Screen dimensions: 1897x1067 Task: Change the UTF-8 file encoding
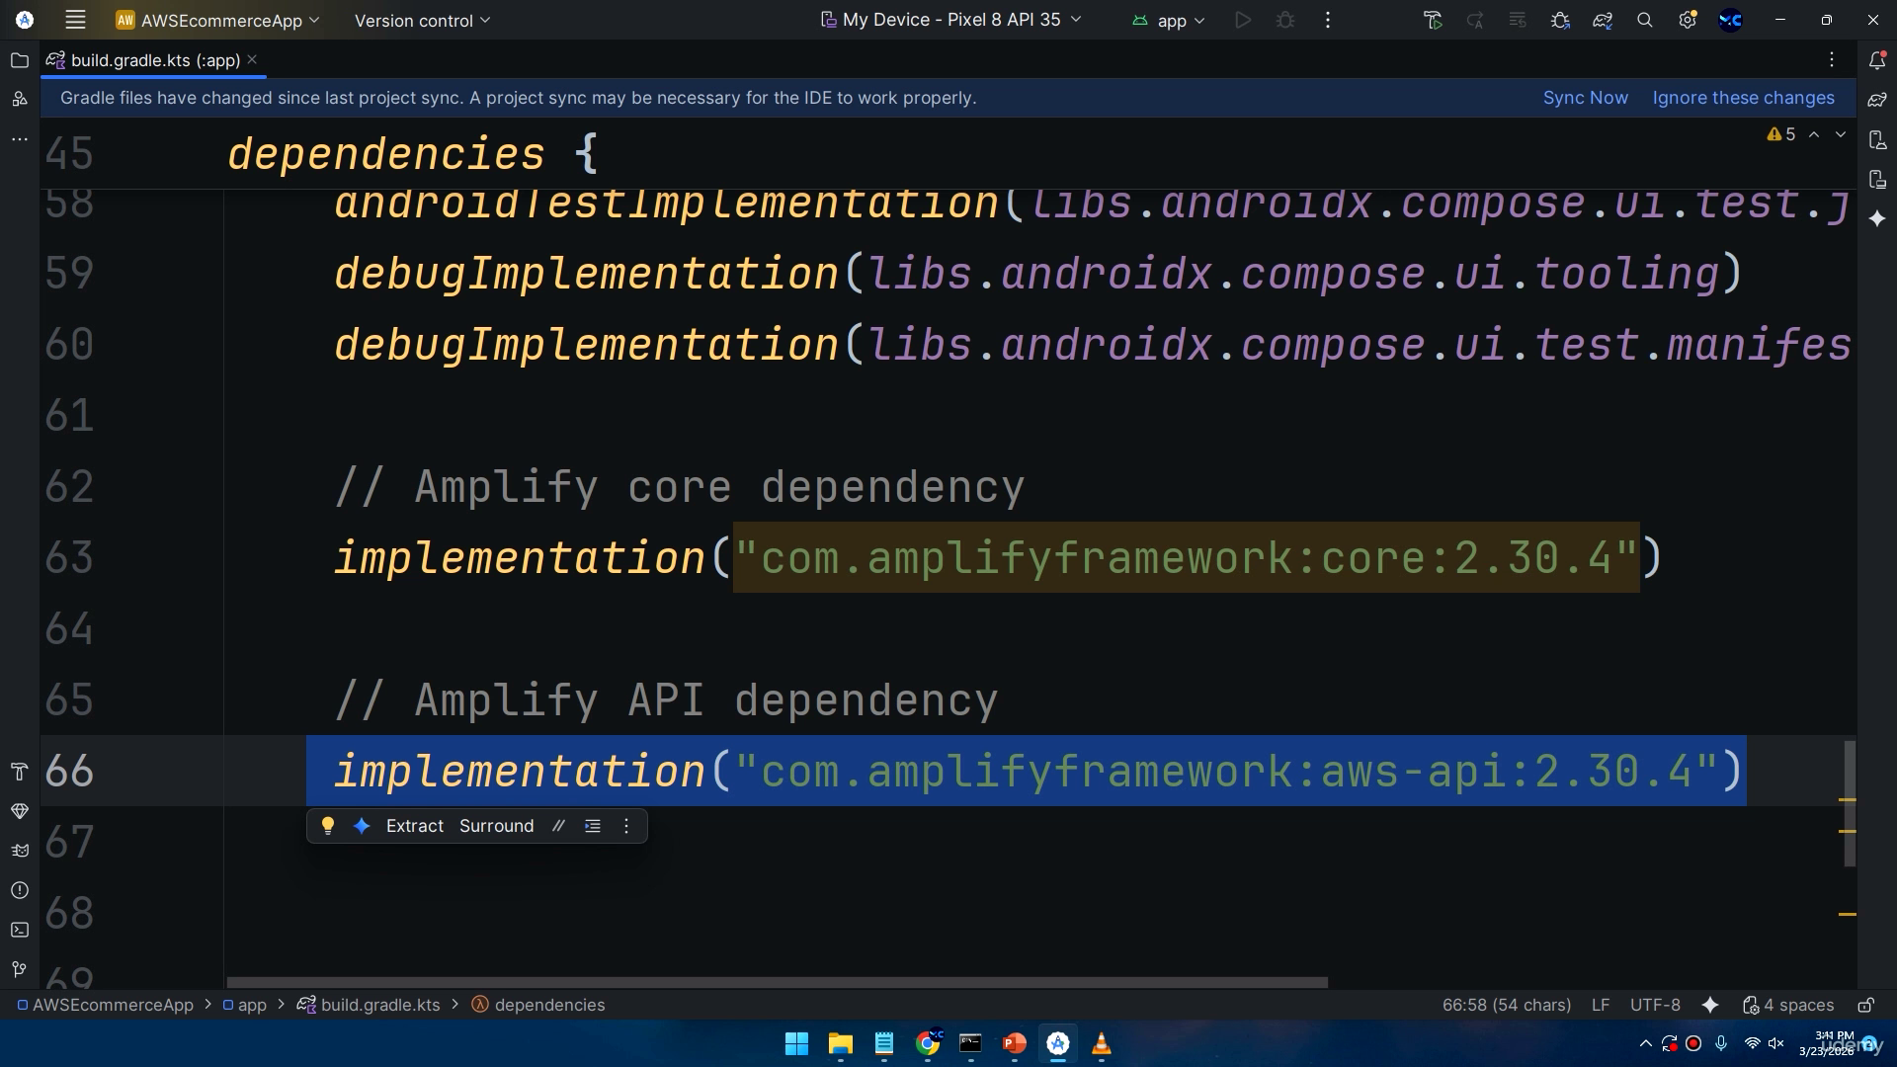1655,1005
